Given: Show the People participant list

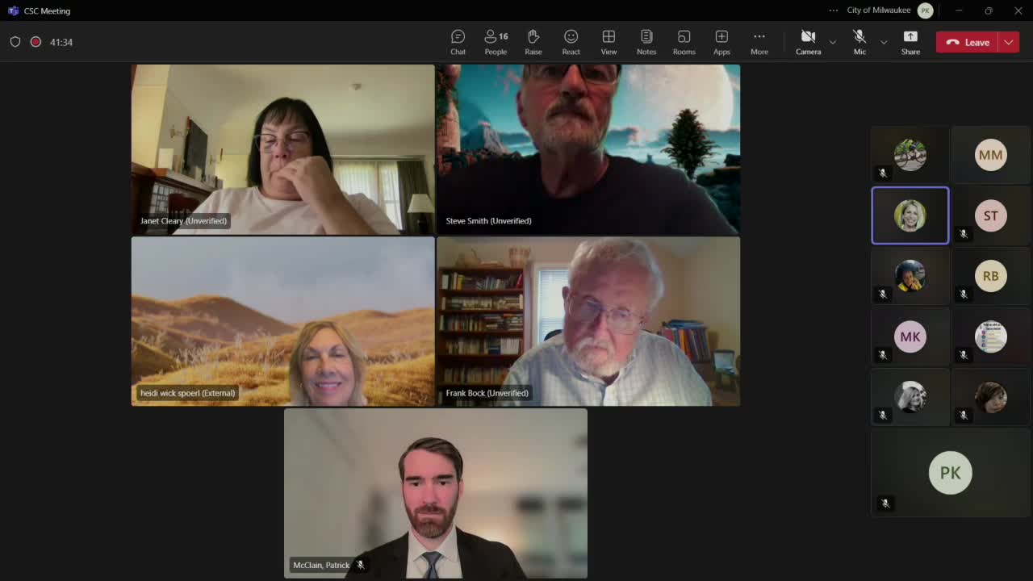Looking at the screenshot, I should coord(496,42).
